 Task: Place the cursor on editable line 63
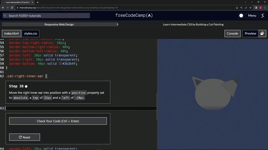(81, 108)
